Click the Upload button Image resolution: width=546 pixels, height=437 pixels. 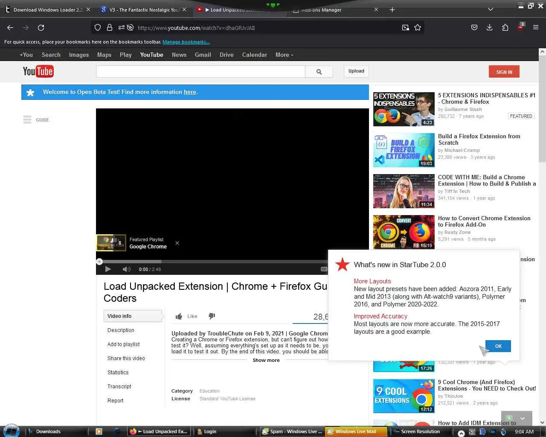356,71
